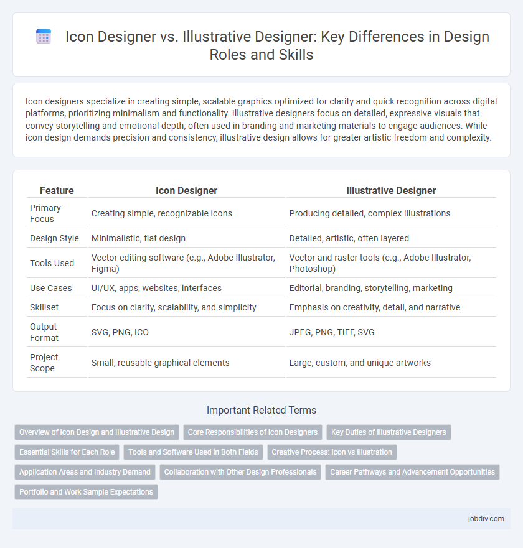The image size is (523, 548).
Task: Open 'Creative Process: Icon vs Illustration' tag
Action: pos(332,452)
